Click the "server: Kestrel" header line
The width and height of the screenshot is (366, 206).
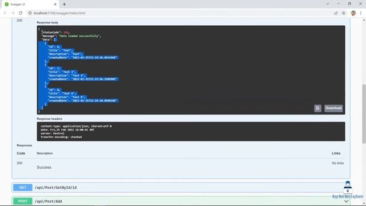53,133
